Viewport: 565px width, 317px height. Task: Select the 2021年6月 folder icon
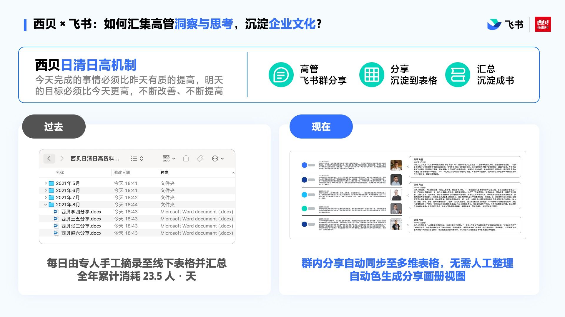(51, 190)
